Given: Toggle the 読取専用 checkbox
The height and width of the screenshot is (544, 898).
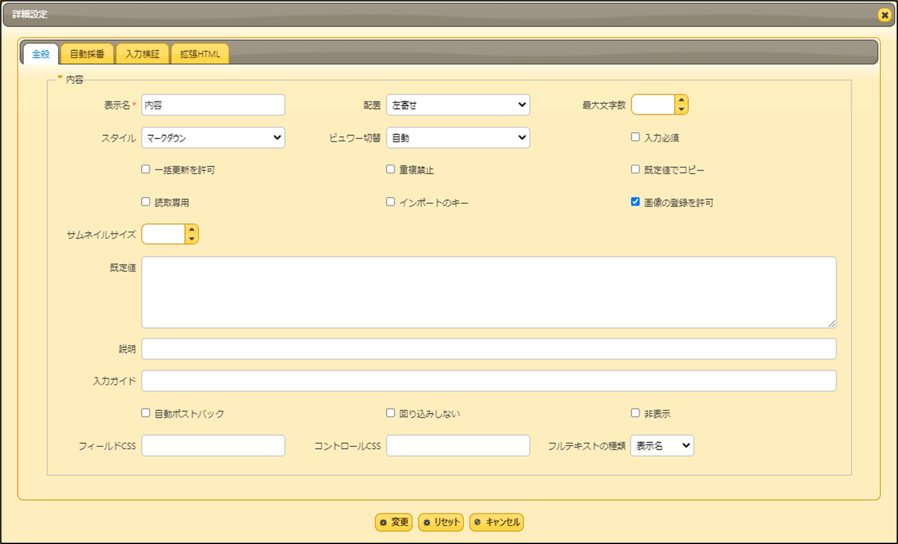Looking at the screenshot, I should pos(146,202).
